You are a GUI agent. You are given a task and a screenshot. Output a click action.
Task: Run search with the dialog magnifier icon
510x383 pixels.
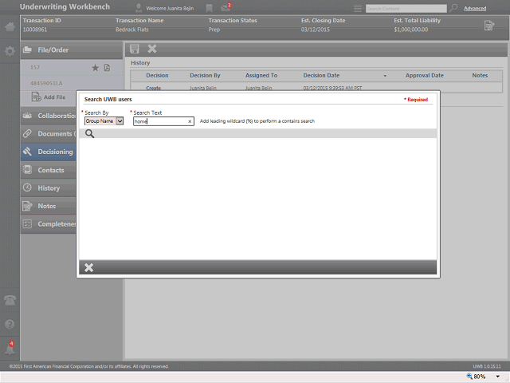click(x=89, y=133)
